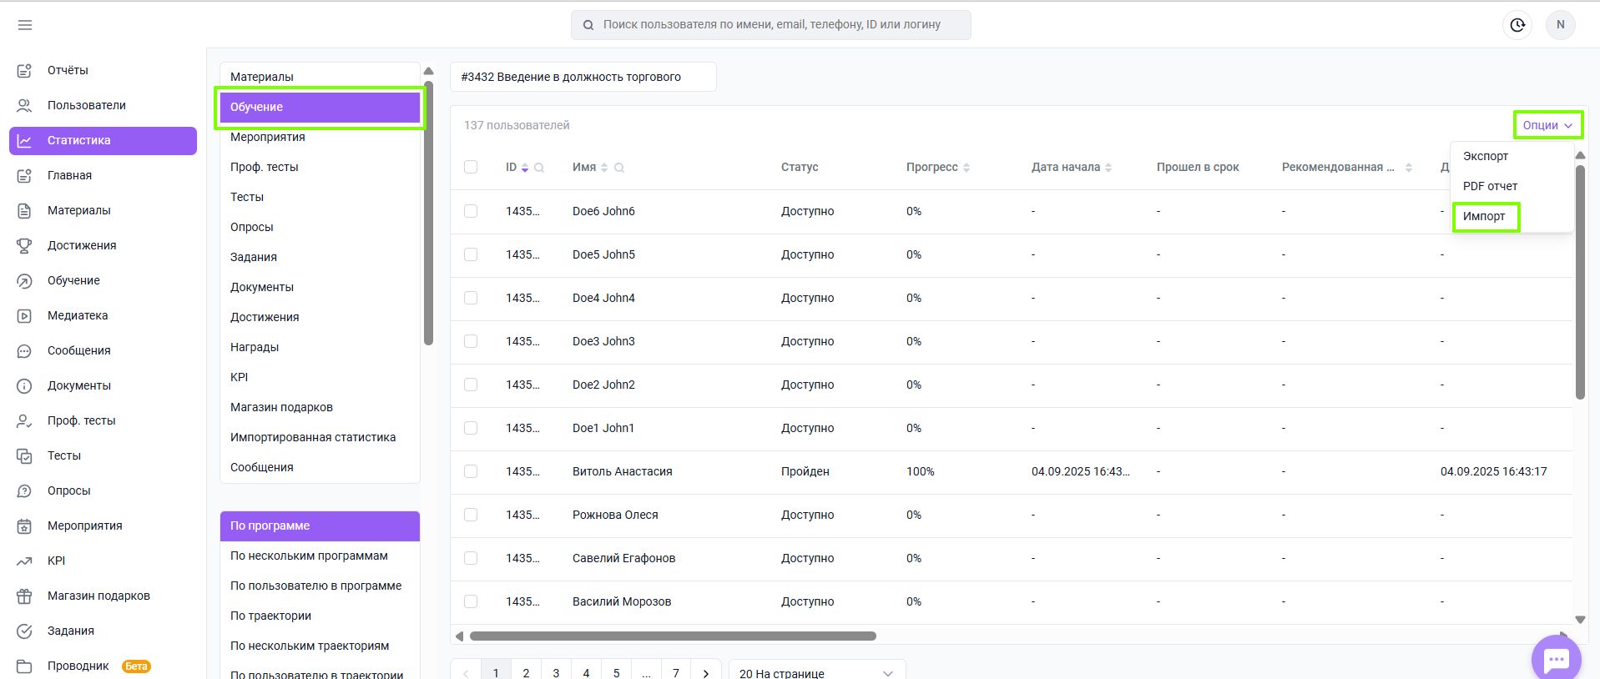Click the Отчёты sidebar icon

24,70
